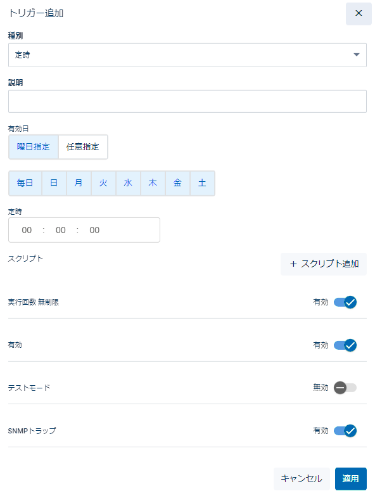Click the hours field in 定時 time input
This screenshot has width=375, height=498.
[x=27, y=230]
